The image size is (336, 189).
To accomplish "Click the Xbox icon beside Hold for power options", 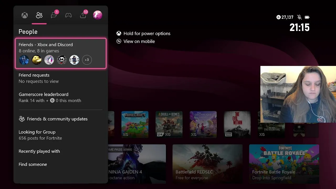I will pos(119,33).
